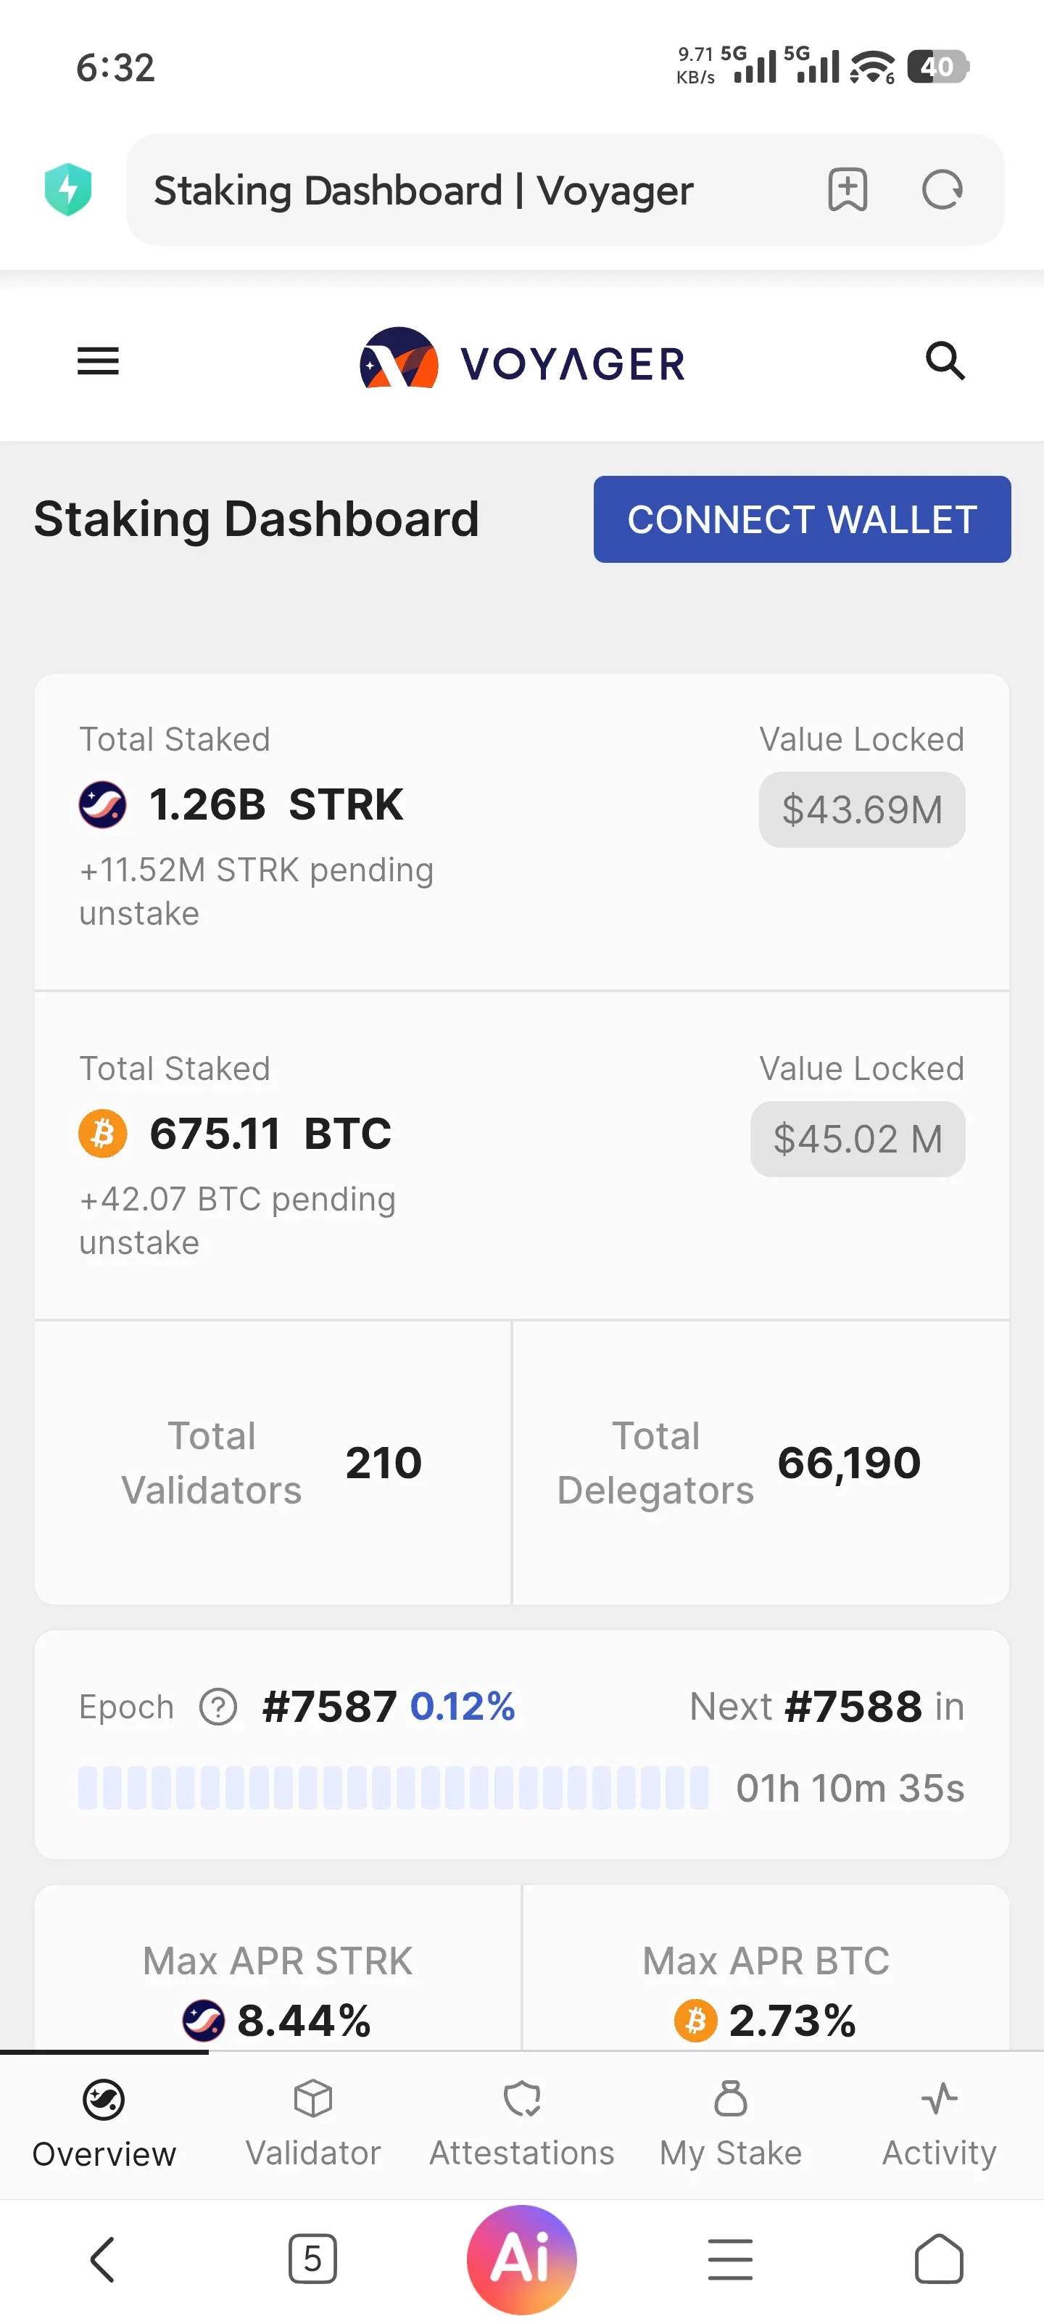Tap the Voyager search magnifier icon
This screenshot has height=2321, width=1044.
pos(945,361)
